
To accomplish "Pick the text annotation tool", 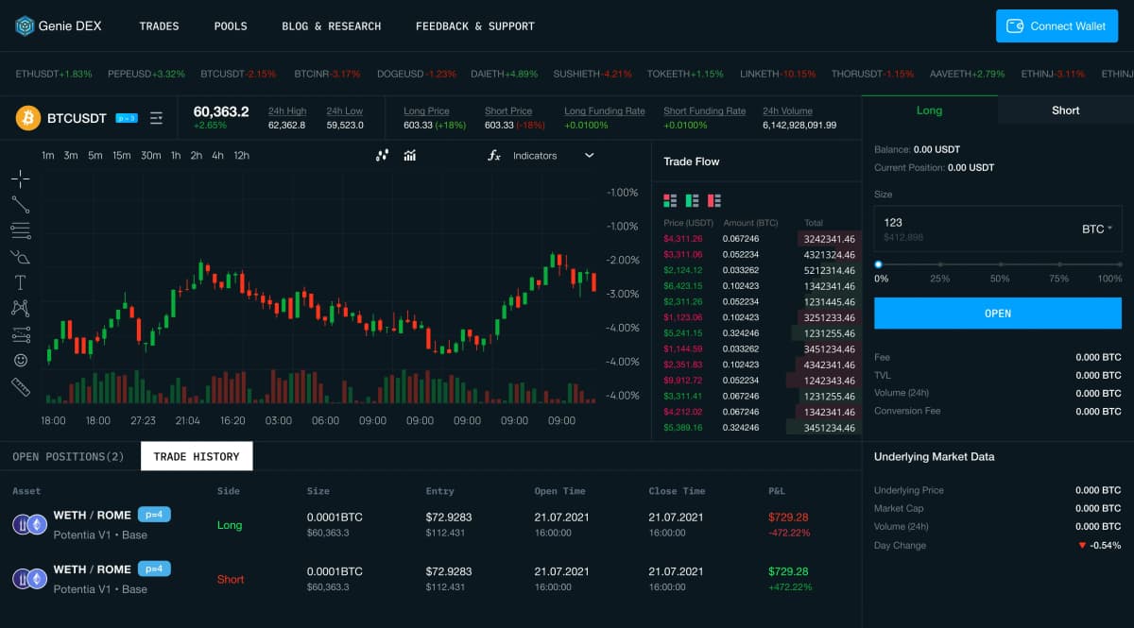I will pos(21,282).
